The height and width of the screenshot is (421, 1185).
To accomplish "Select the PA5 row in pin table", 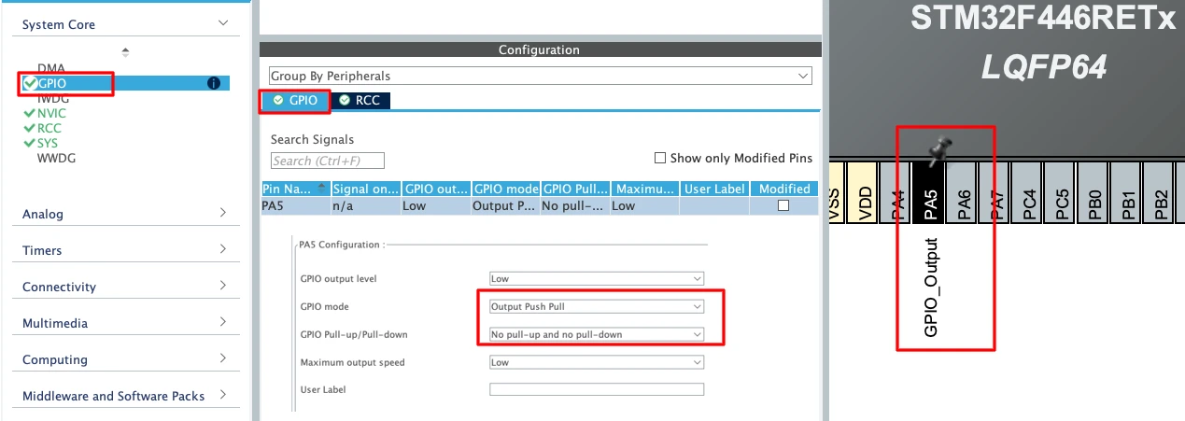I will tap(539, 205).
